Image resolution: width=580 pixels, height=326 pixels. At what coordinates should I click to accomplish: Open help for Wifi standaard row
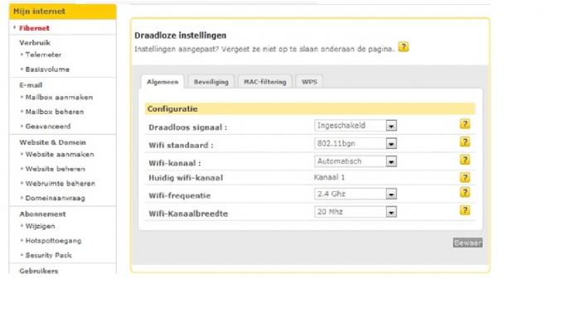click(x=465, y=141)
